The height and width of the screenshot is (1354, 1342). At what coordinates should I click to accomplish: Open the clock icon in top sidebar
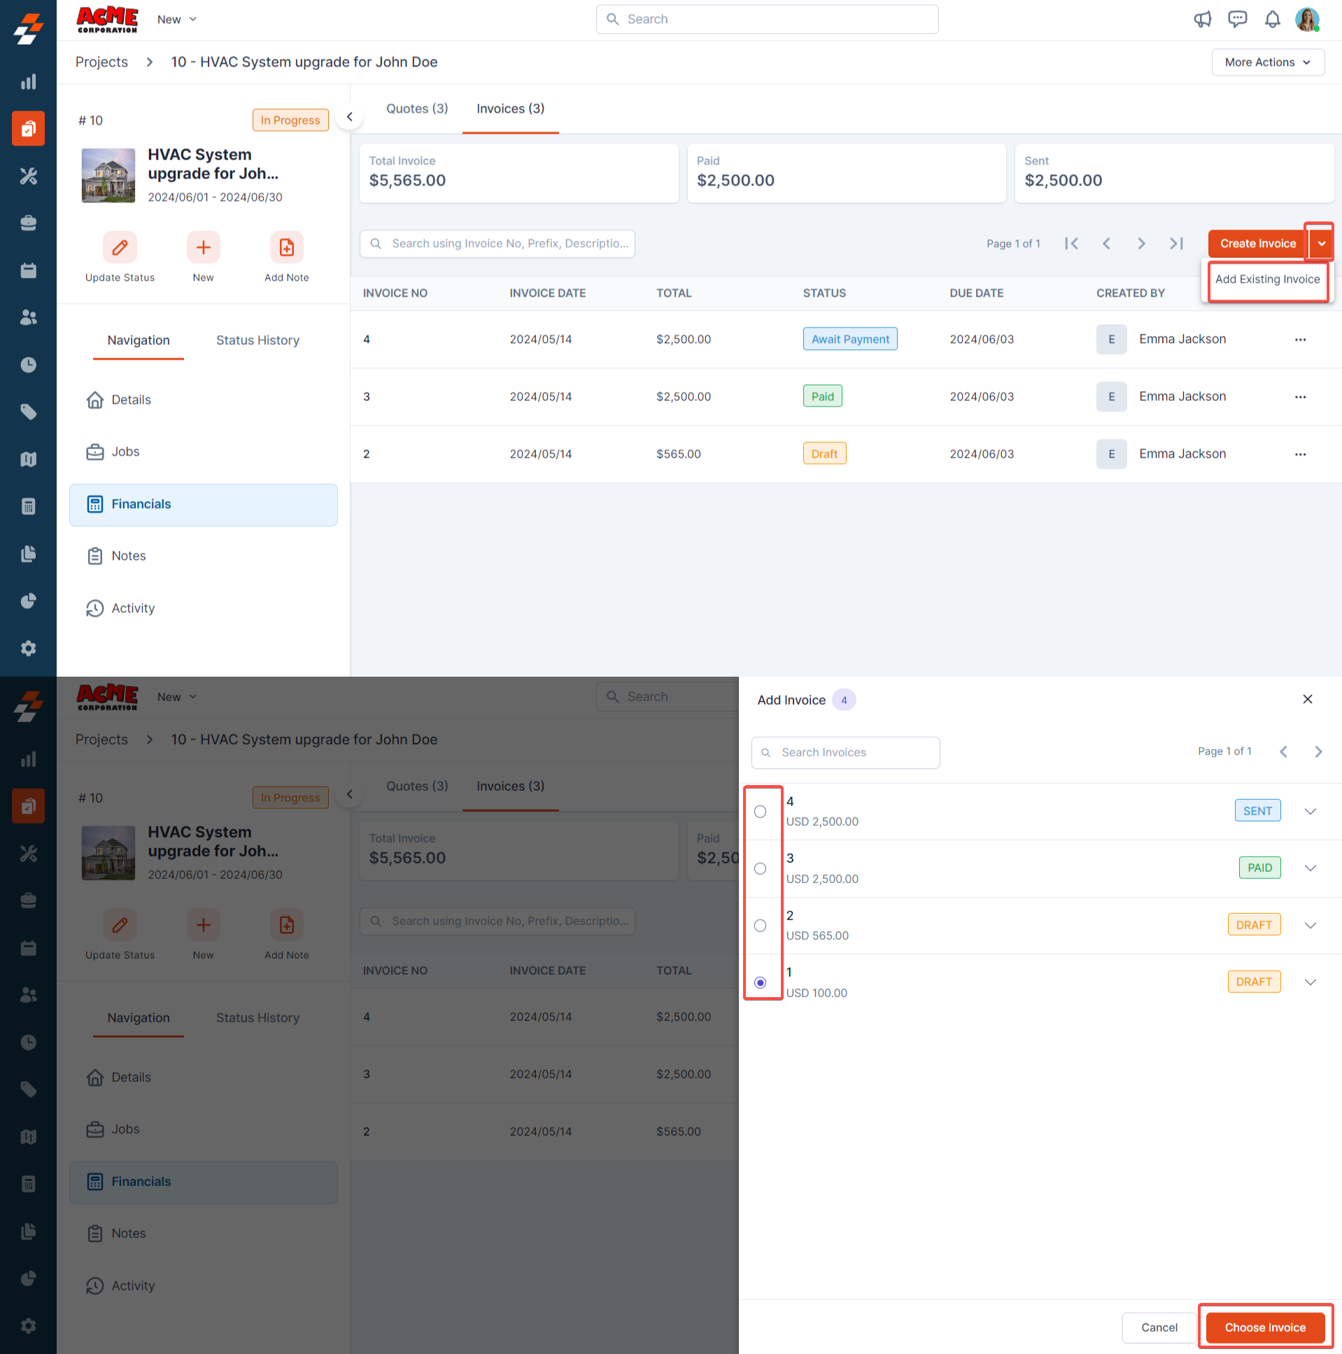[x=28, y=365]
